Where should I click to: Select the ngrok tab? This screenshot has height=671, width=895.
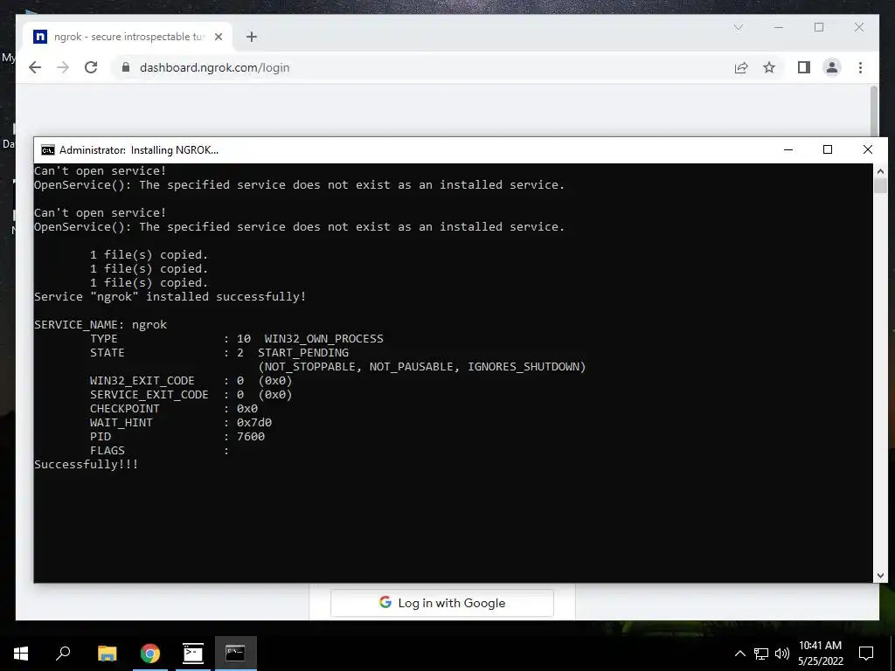[128, 37]
